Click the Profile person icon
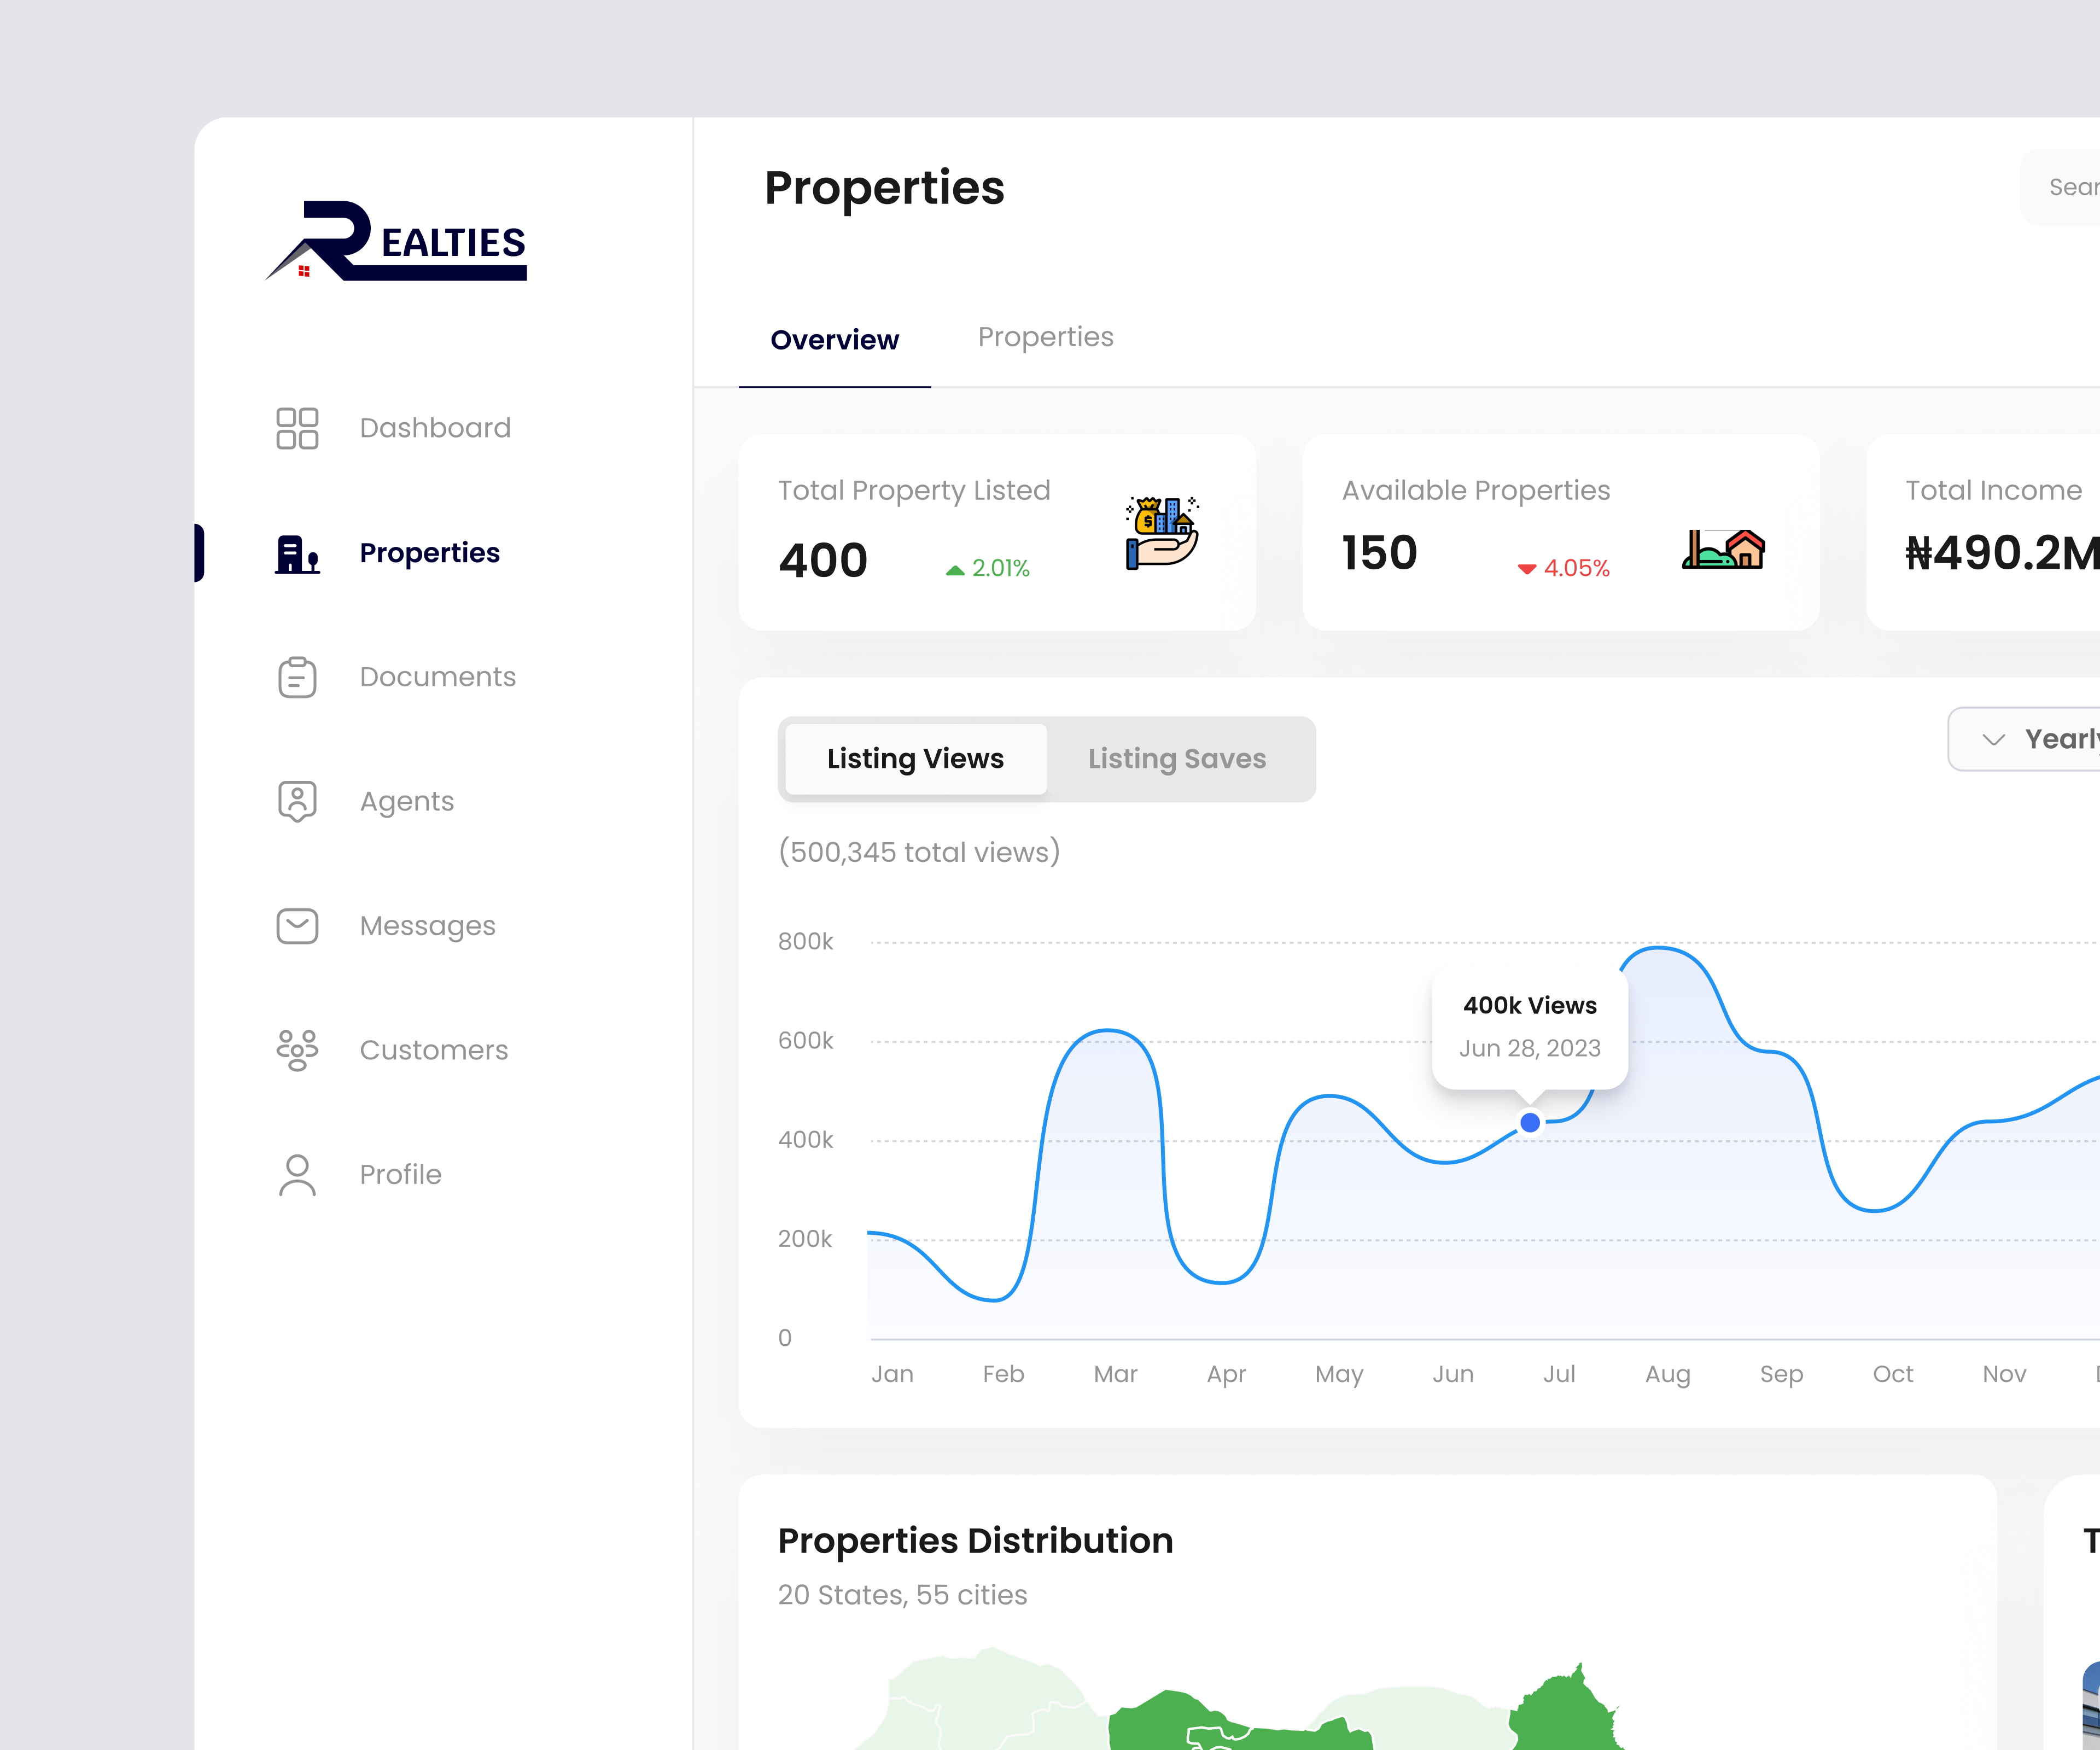This screenshot has width=2100, height=1750. click(x=297, y=1175)
